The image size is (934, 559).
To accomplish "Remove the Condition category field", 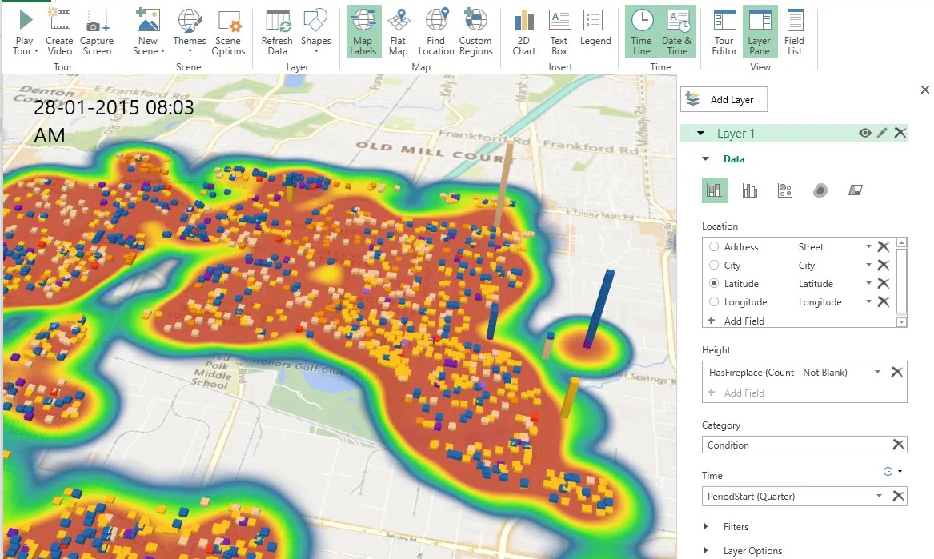I will pos(899,445).
